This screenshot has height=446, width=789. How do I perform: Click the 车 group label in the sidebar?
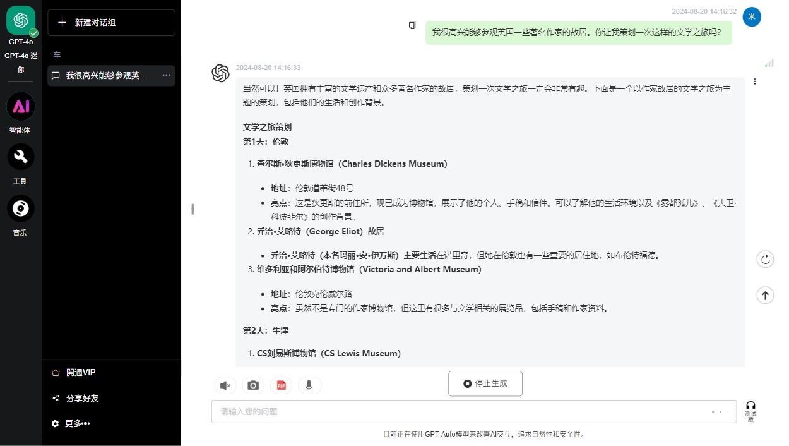[x=57, y=55]
